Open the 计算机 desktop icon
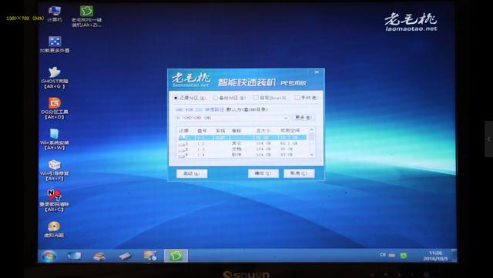The image size is (493, 278). point(55,14)
